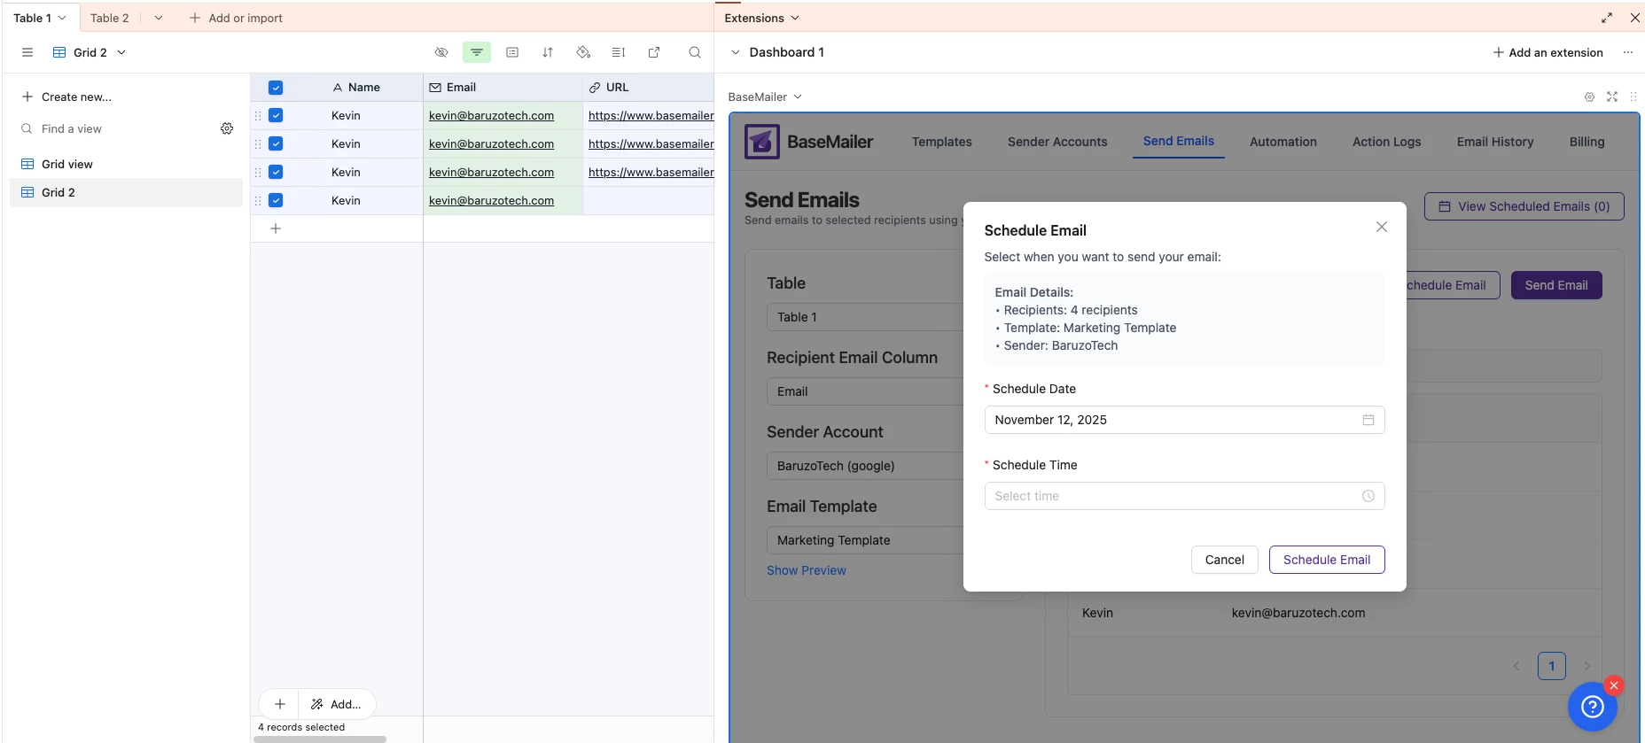Expand the extensions panel to fullscreen
The height and width of the screenshot is (743, 1645).
1607,18
